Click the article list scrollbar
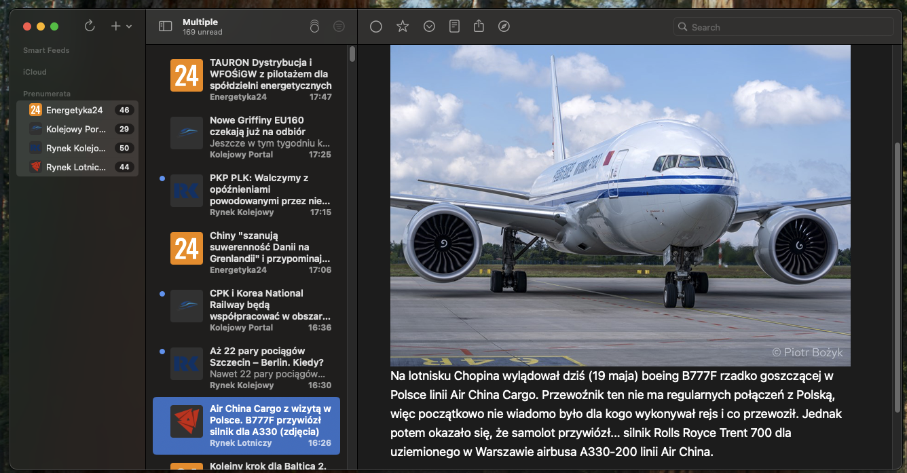Image resolution: width=907 pixels, height=473 pixels. (352, 54)
